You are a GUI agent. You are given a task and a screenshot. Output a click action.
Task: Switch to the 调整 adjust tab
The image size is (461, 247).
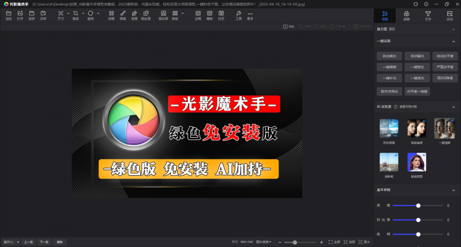384,16
